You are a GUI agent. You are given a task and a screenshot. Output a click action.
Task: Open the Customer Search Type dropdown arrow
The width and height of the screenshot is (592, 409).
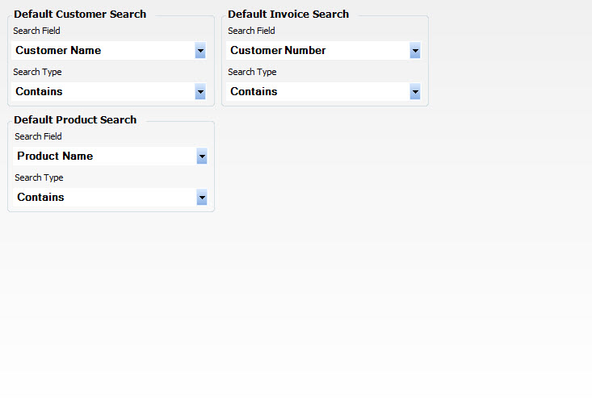(x=200, y=92)
